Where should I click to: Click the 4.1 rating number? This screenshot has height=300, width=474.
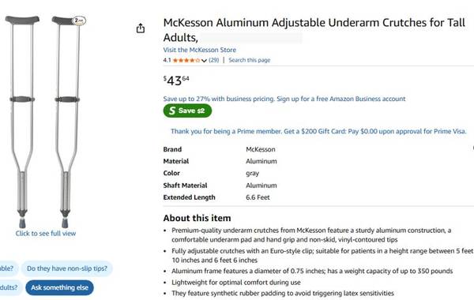coord(167,60)
